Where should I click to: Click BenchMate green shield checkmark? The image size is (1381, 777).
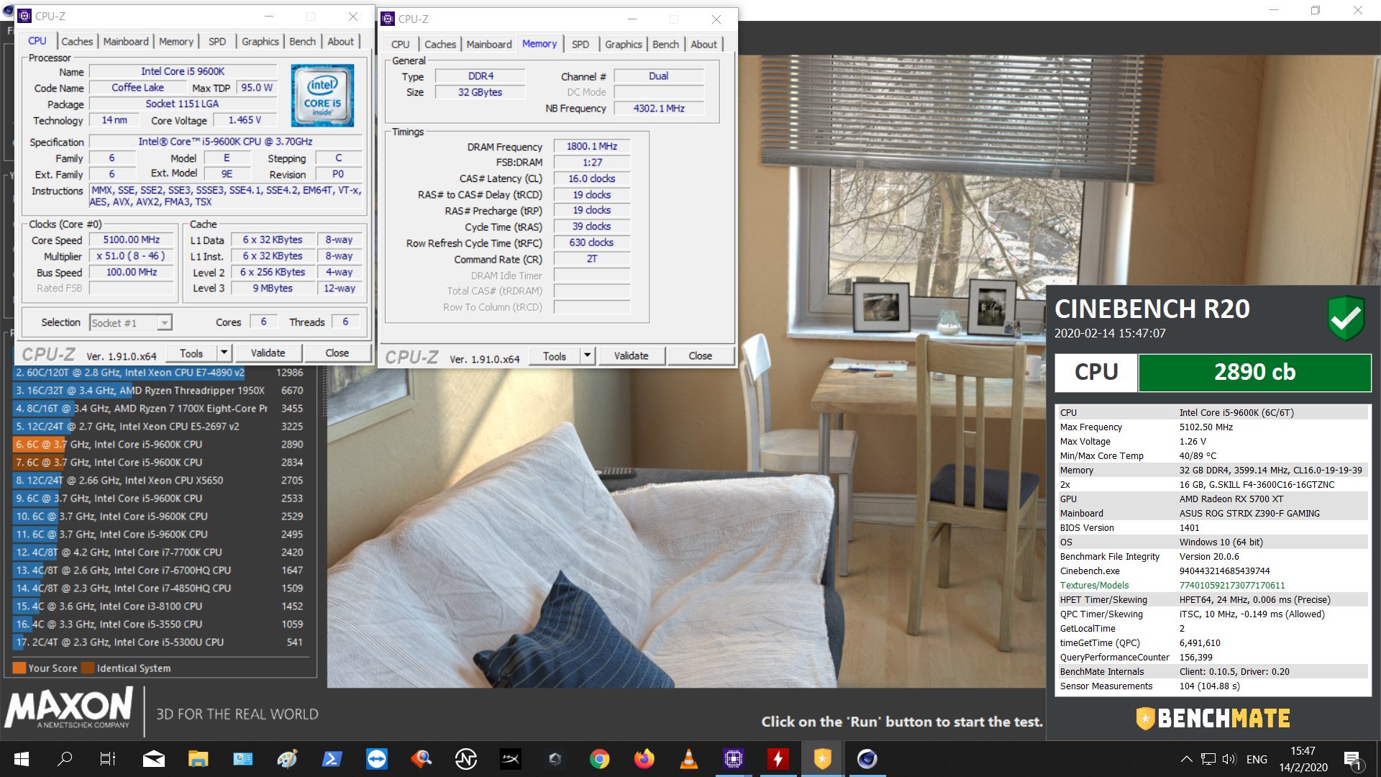1346,318
